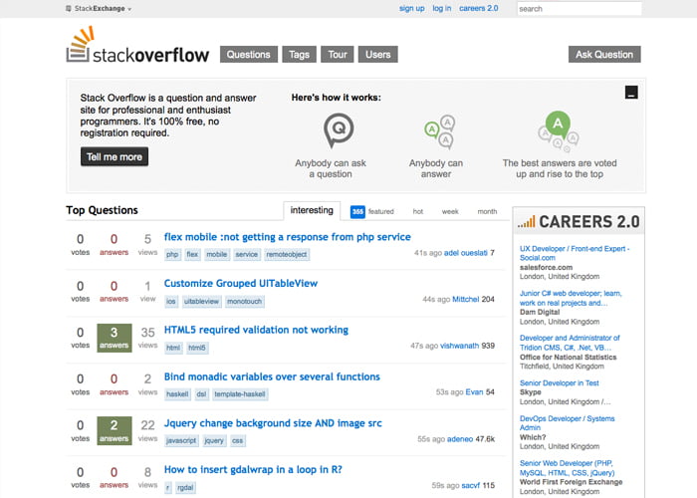Viewport: 697px width, 498px height.
Task: Click the log in link
Action: (x=442, y=8)
